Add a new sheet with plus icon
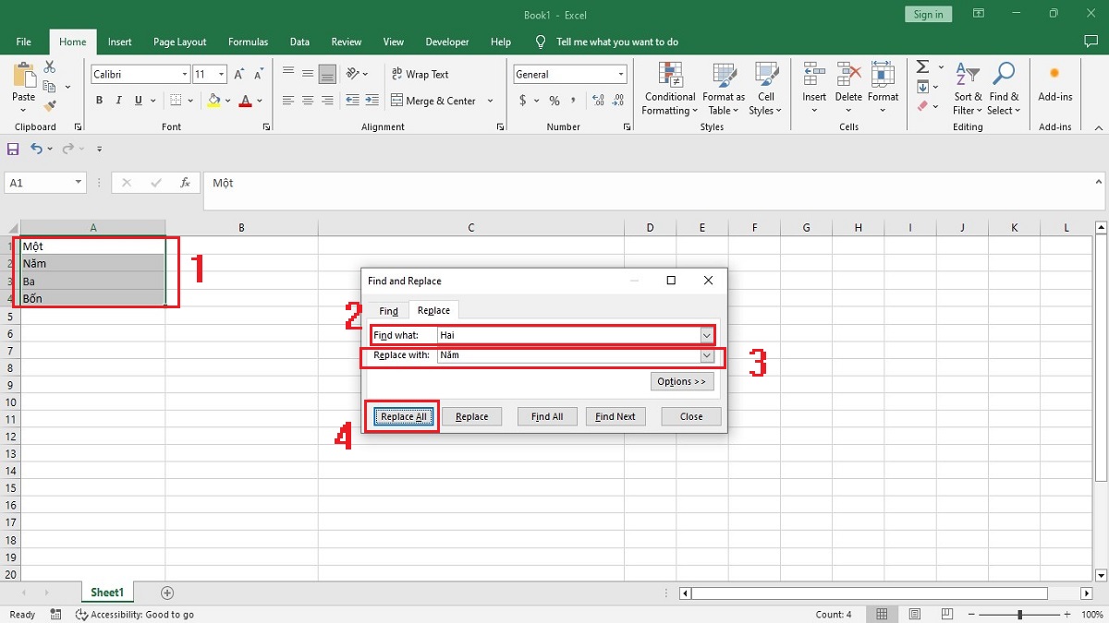Screen dimensions: 1109x623 coord(167,593)
